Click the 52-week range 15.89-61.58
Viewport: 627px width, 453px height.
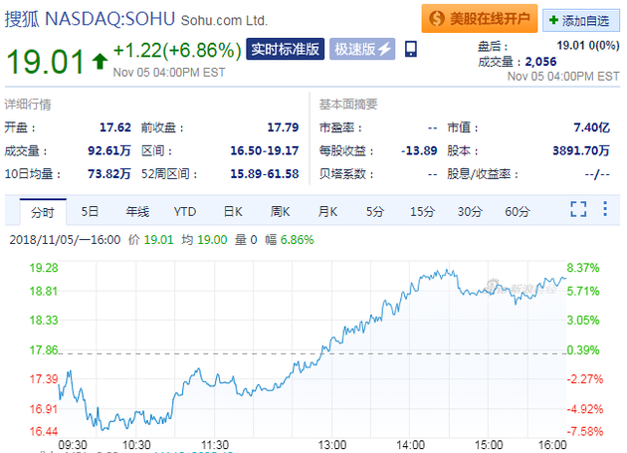pos(265,173)
